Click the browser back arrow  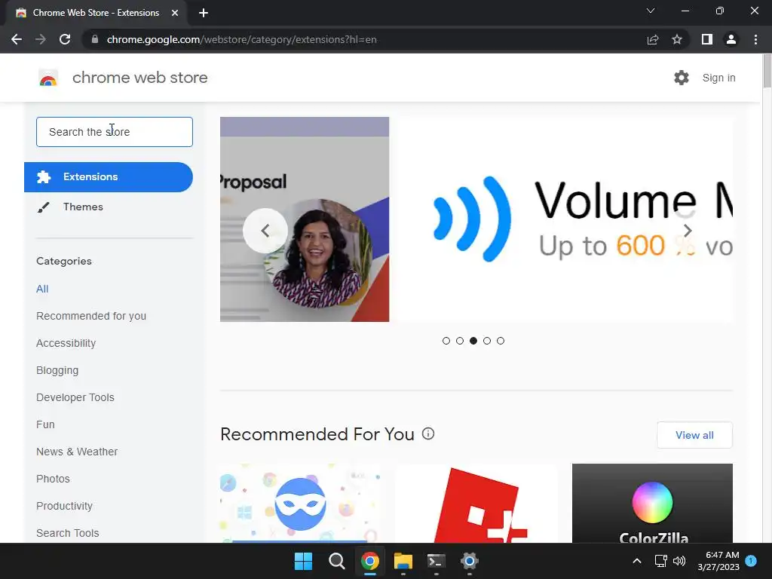pos(17,39)
